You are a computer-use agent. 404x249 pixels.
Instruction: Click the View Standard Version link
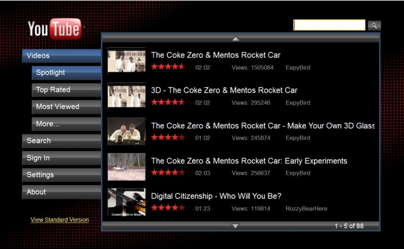(x=59, y=220)
